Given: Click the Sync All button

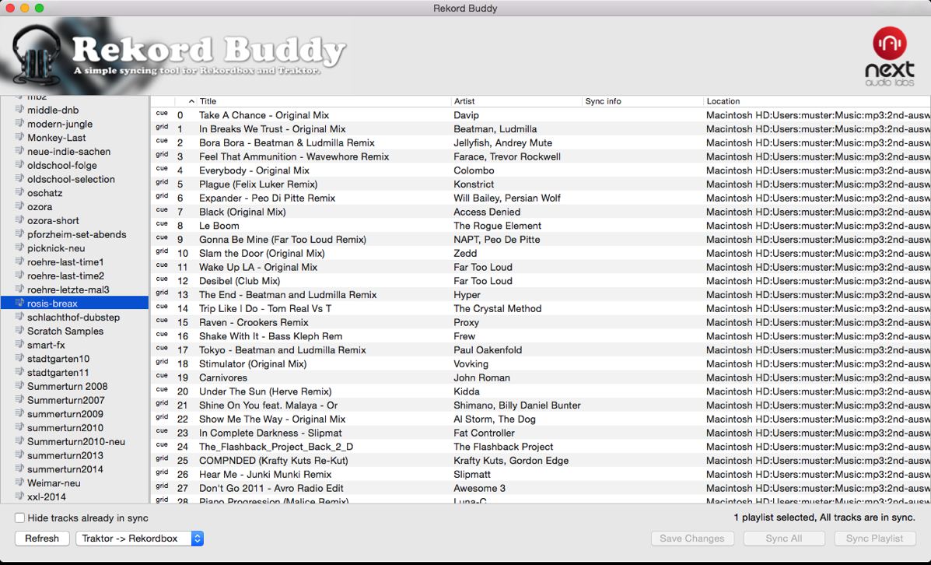Looking at the screenshot, I should [783, 539].
